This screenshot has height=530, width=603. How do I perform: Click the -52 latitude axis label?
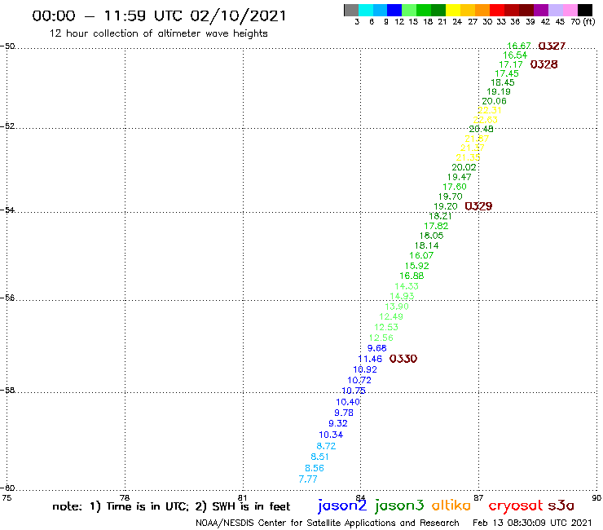[7, 126]
